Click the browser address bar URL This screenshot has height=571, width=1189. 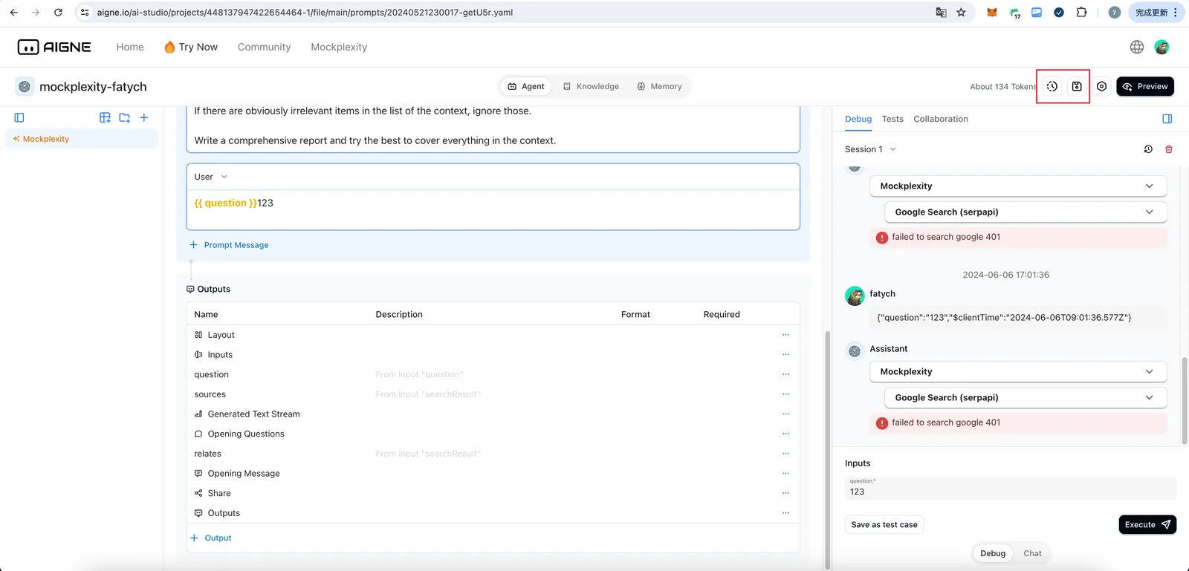click(305, 13)
